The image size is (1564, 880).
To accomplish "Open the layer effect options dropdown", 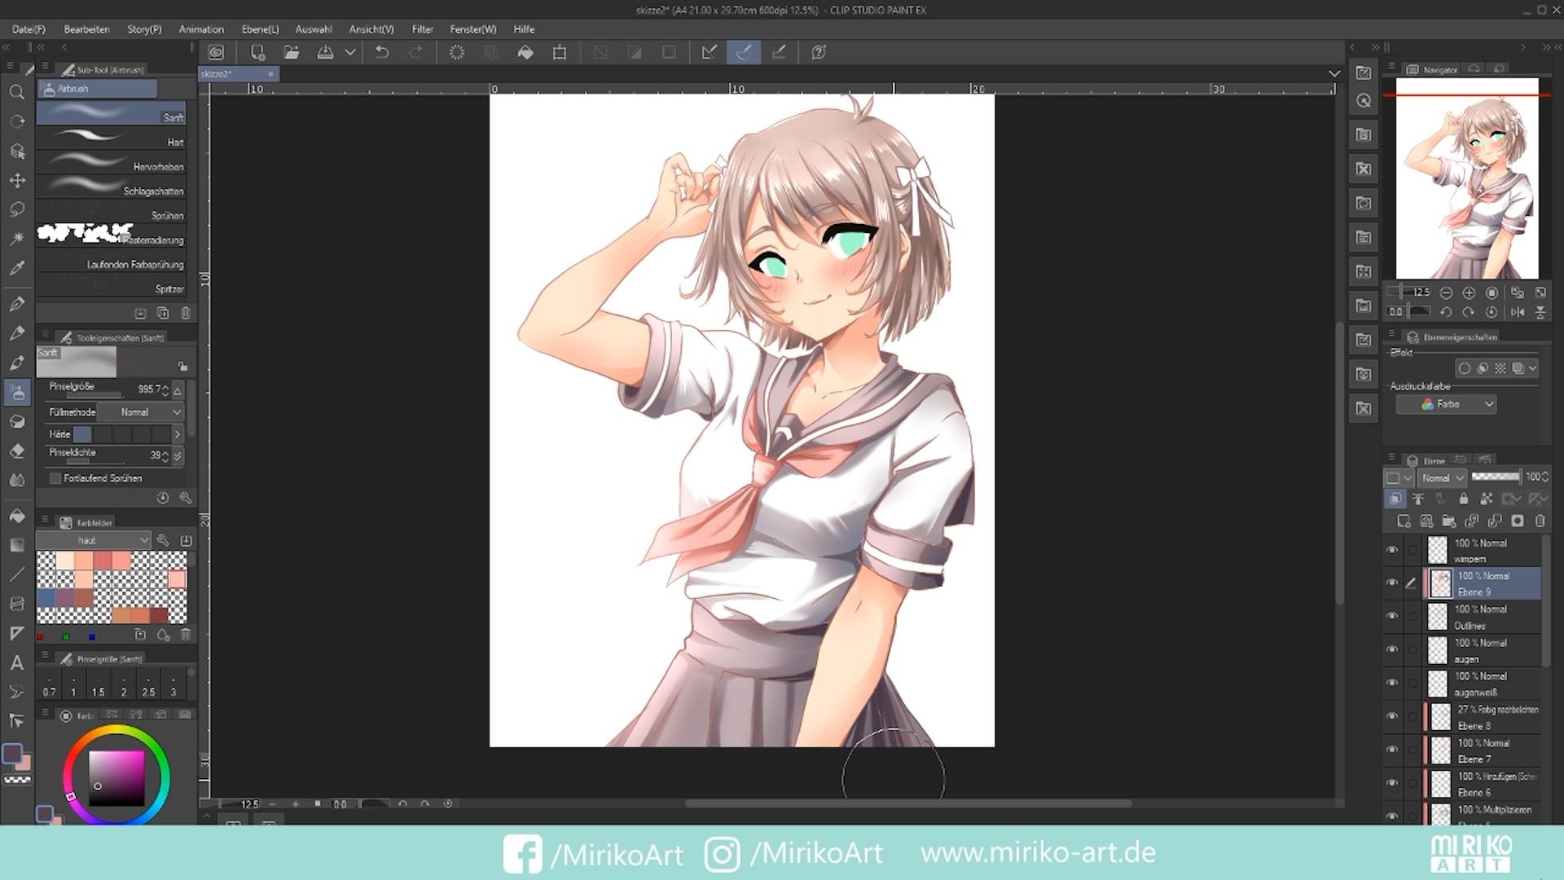I will point(1532,368).
